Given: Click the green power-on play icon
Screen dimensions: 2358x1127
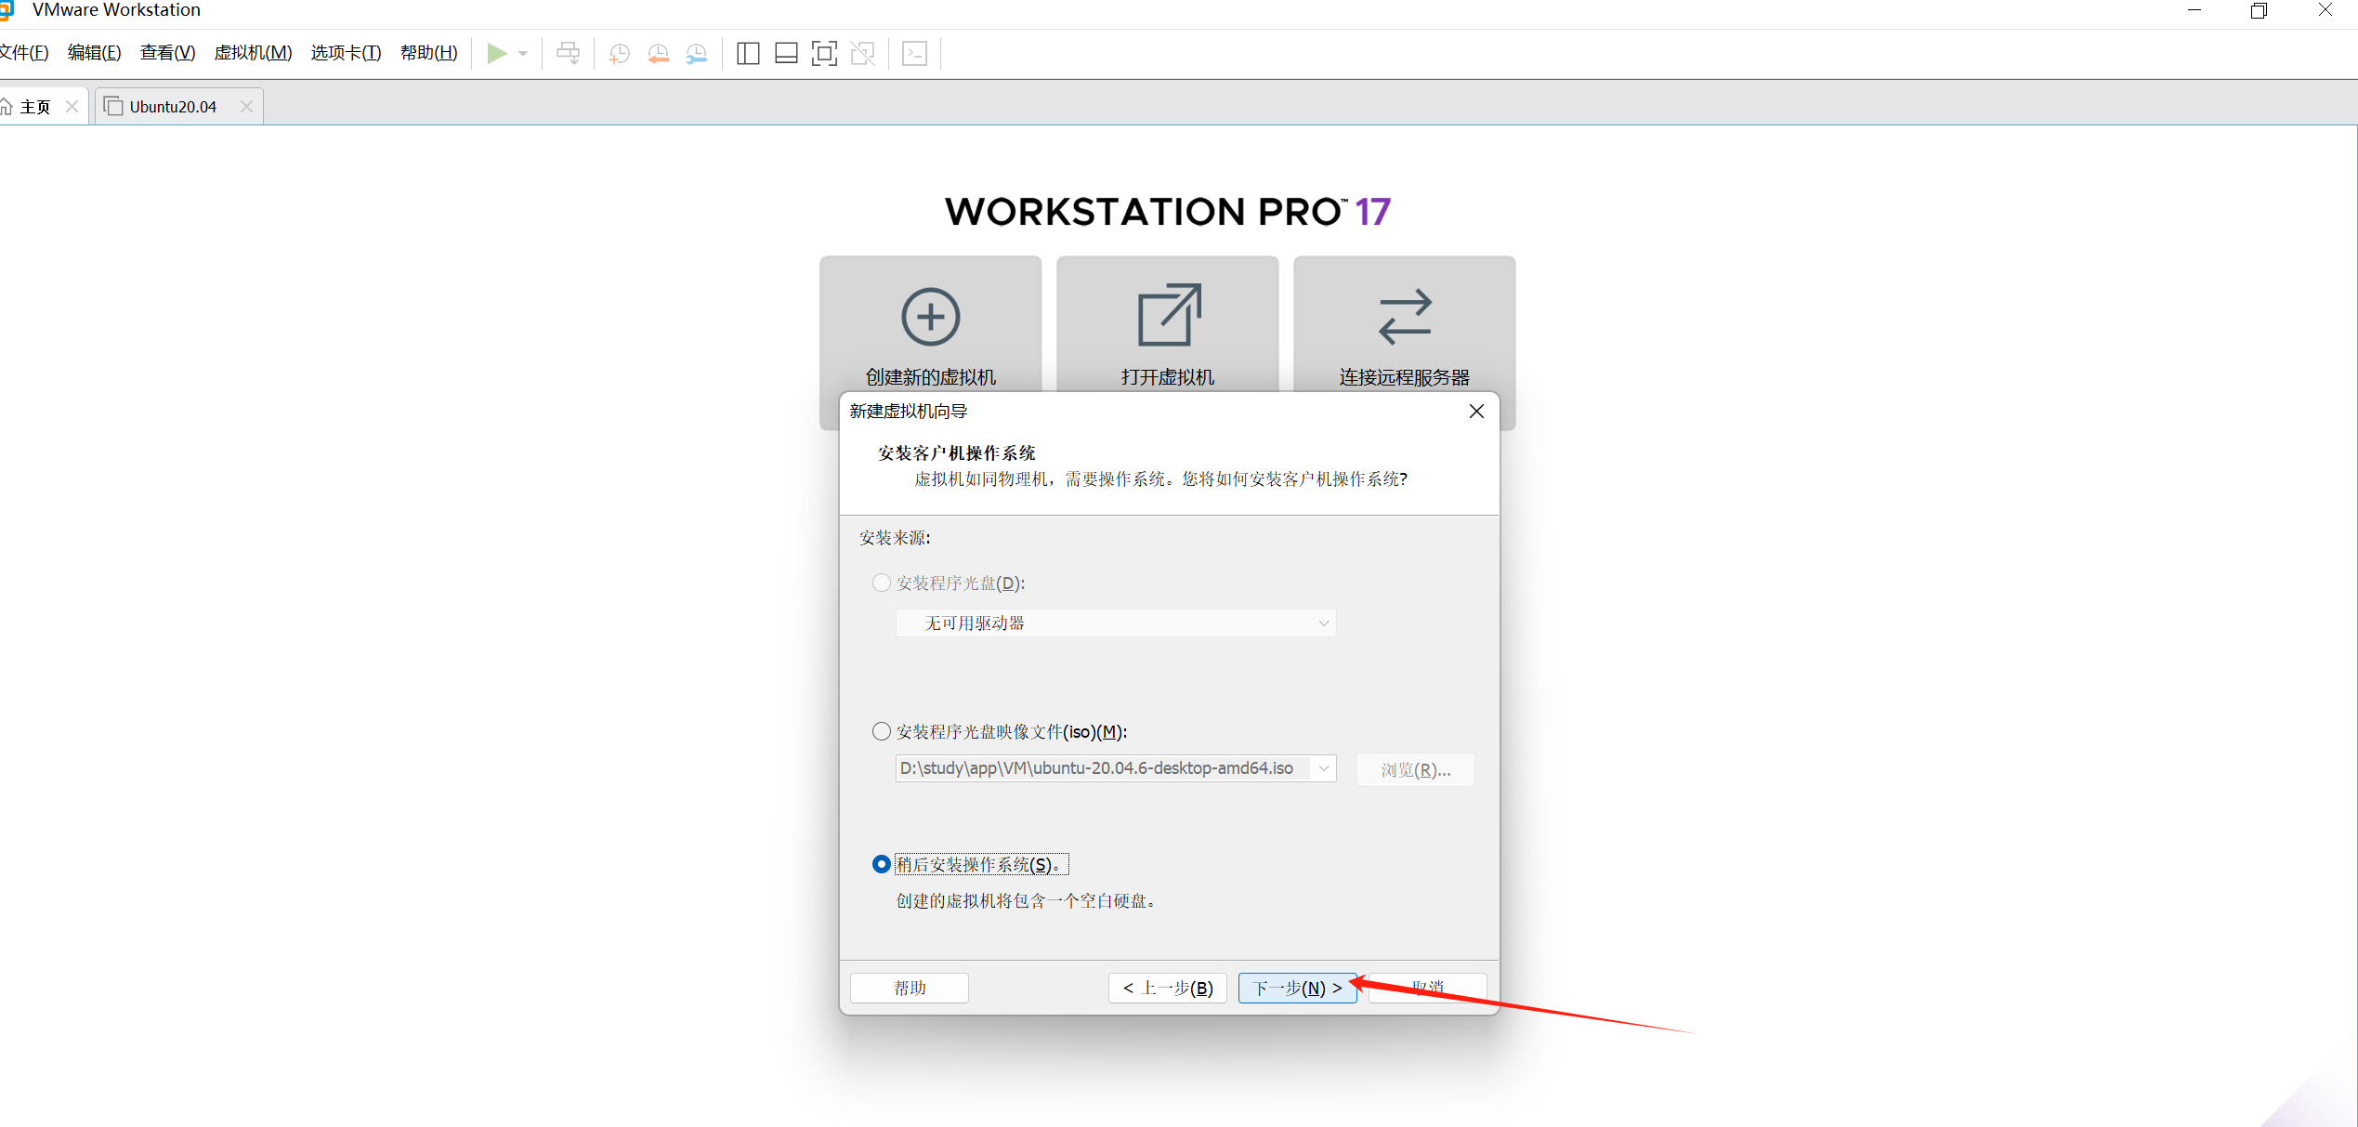Looking at the screenshot, I should click(x=497, y=53).
